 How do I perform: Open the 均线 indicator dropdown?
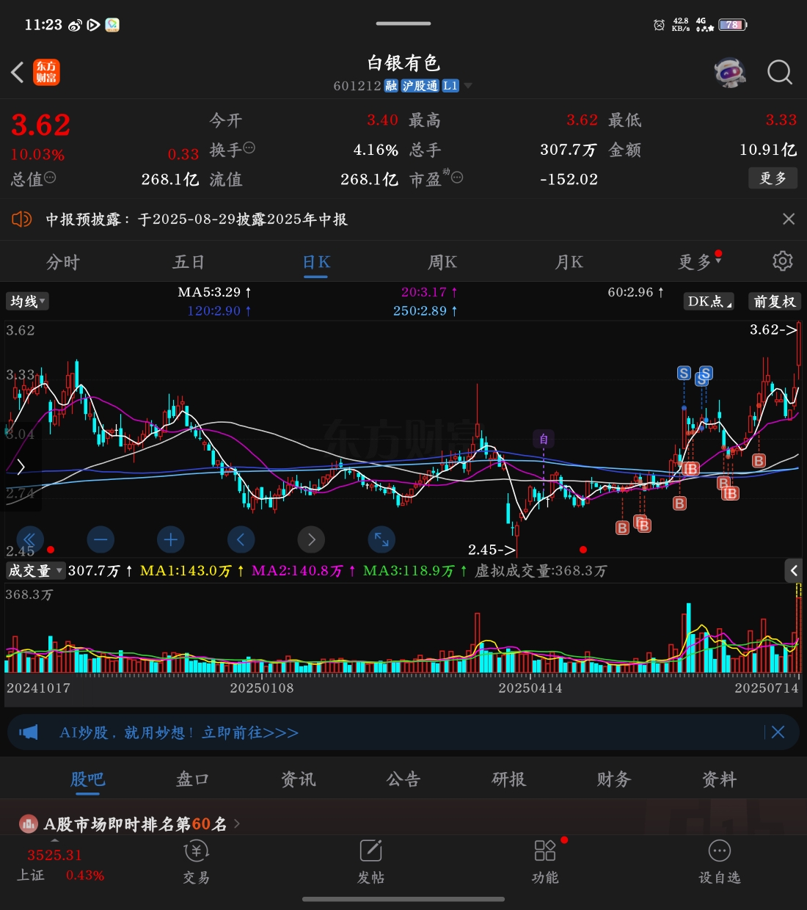click(x=27, y=301)
